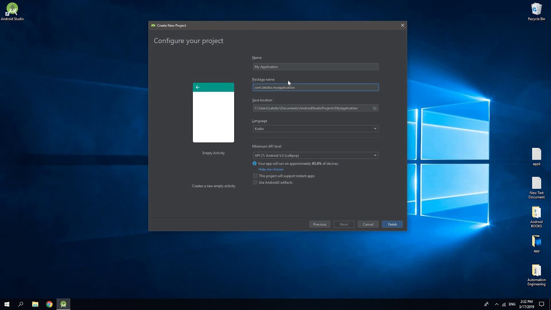This screenshot has height=310, width=551.
Task: Open the notification center icon
Action: 542,304
